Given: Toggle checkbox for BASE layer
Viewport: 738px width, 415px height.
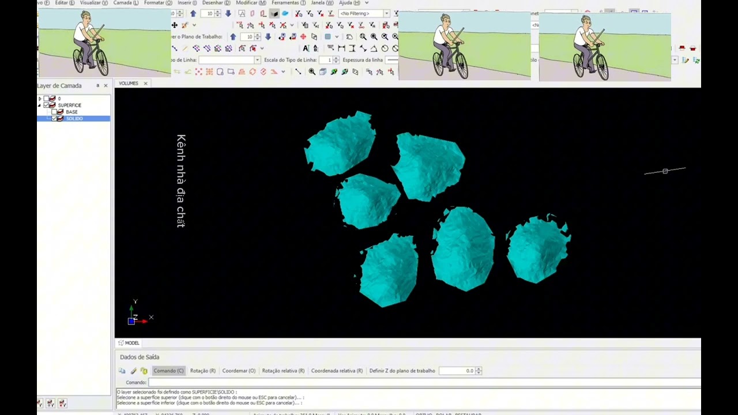Looking at the screenshot, I should [x=54, y=112].
